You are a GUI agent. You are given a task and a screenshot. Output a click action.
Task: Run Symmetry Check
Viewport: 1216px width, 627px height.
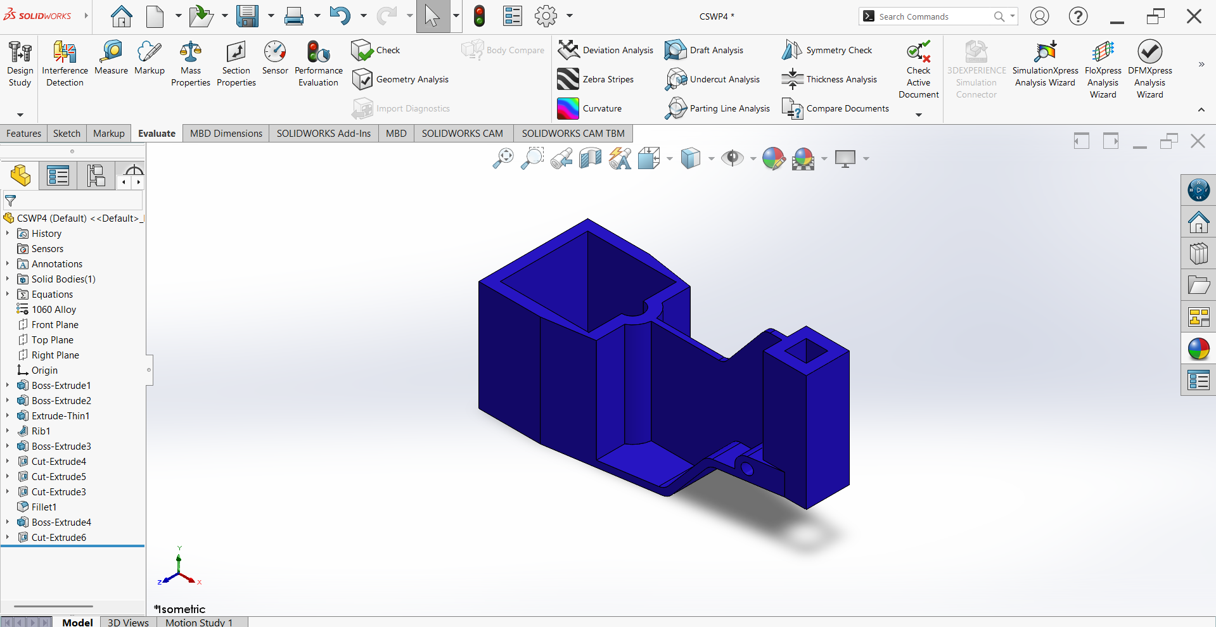tap(827, 50)
